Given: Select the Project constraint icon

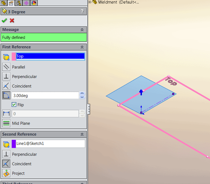Looking at the screenshot, I should point(6,173).
